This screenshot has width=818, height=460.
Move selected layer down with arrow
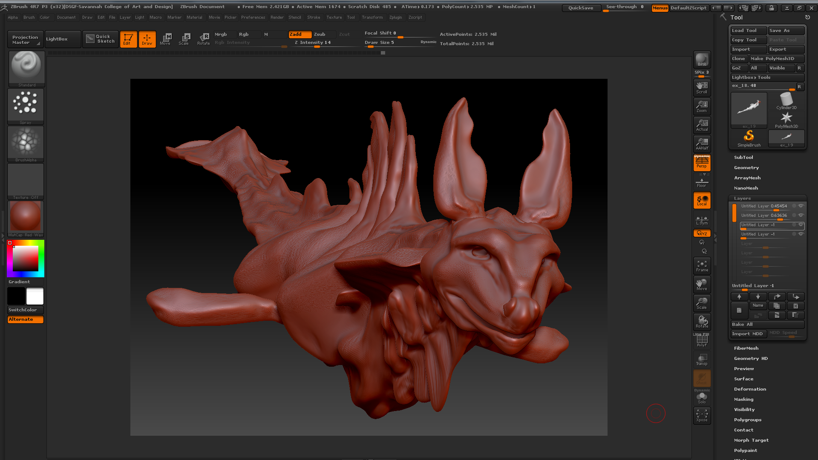(758, 296)
